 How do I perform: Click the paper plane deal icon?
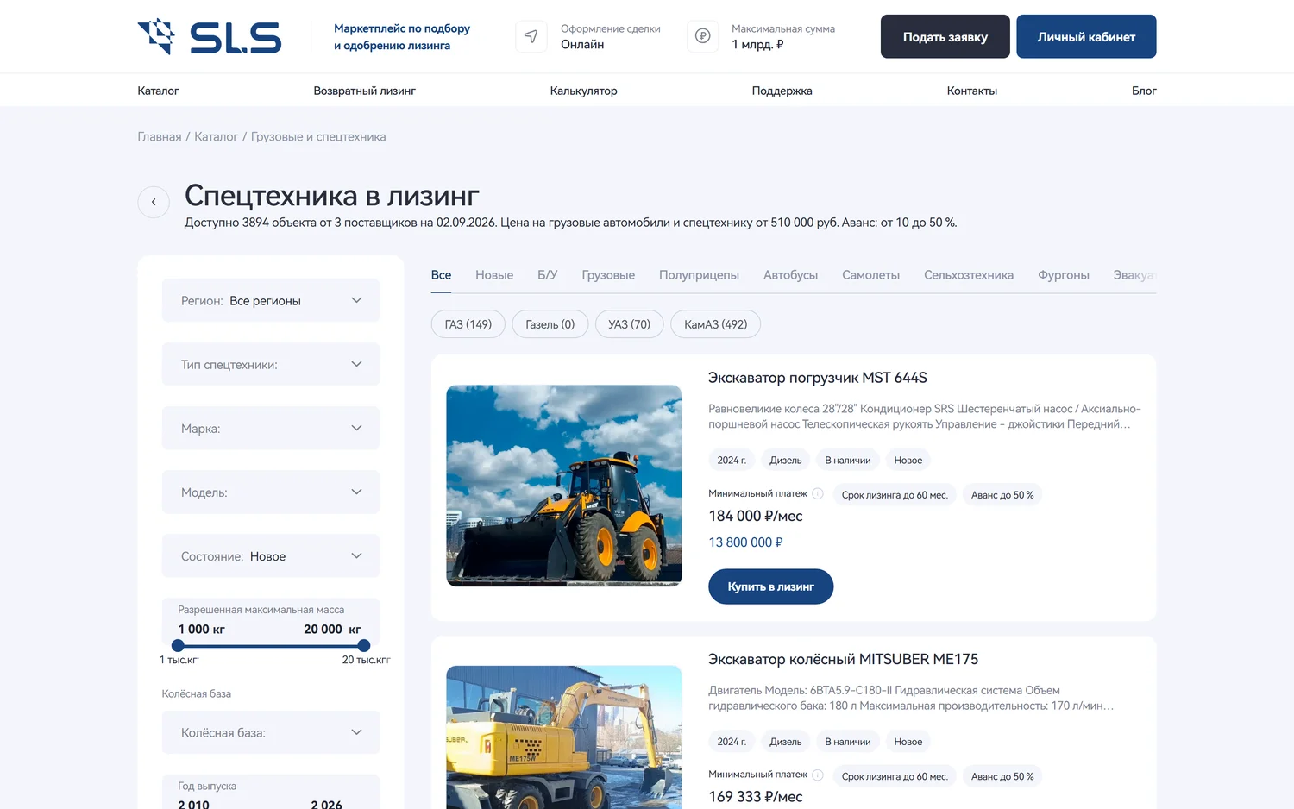pyautogui.click(x=531, y=36)
